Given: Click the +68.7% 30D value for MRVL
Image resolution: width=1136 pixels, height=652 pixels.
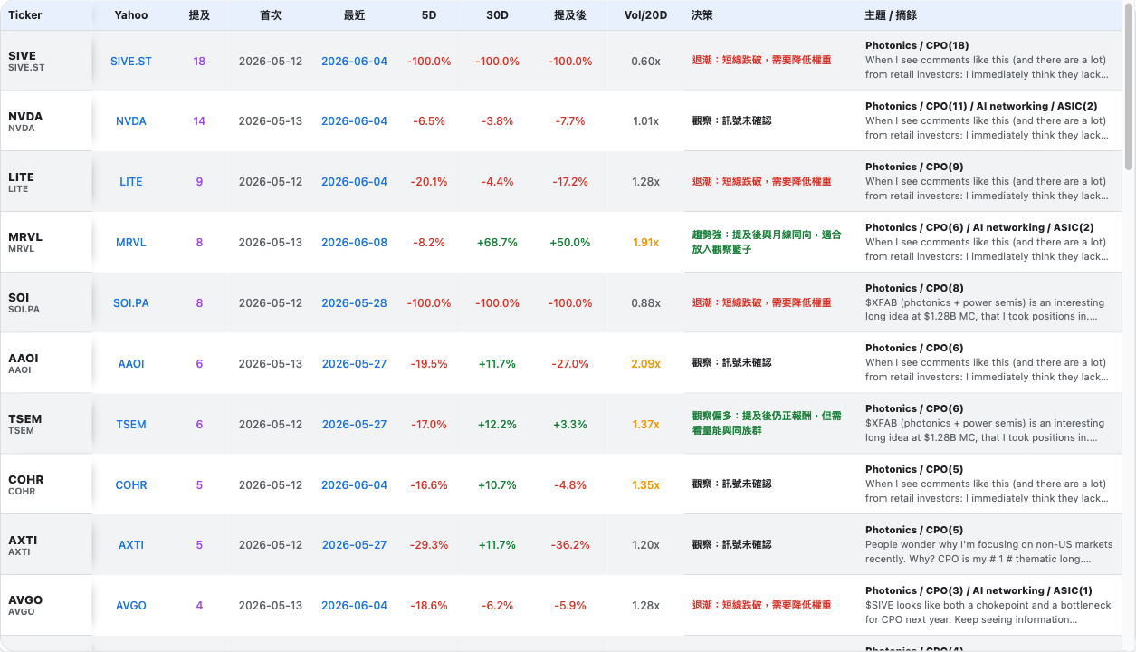Looking at the screenshot, I should [498, 243].
